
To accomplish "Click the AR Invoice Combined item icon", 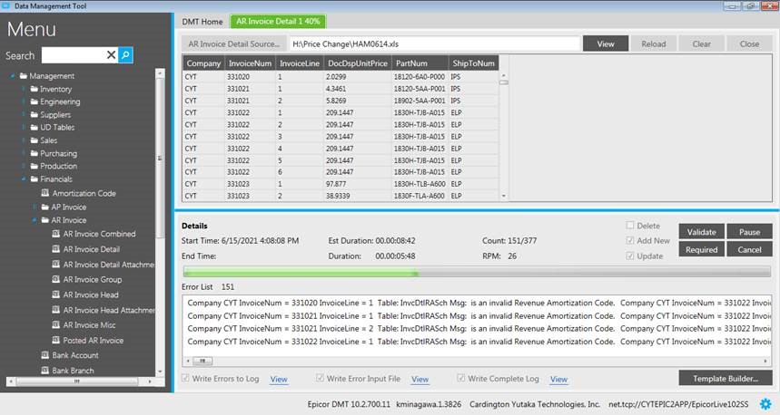I will 56,234.
